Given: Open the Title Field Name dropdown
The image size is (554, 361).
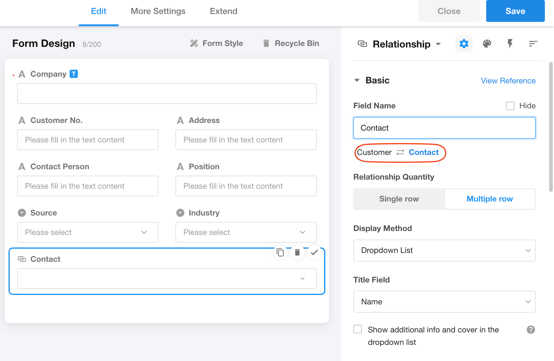Looking at the screenshot, I should pyautogui.click(x=444, y=302).
